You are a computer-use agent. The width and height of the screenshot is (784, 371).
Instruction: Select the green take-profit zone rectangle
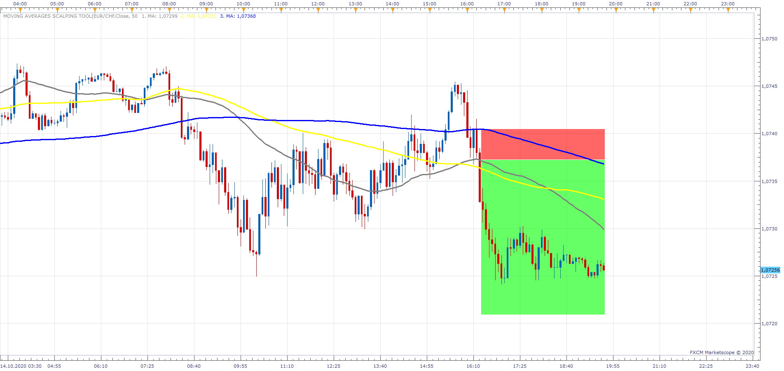pos(543,237)
